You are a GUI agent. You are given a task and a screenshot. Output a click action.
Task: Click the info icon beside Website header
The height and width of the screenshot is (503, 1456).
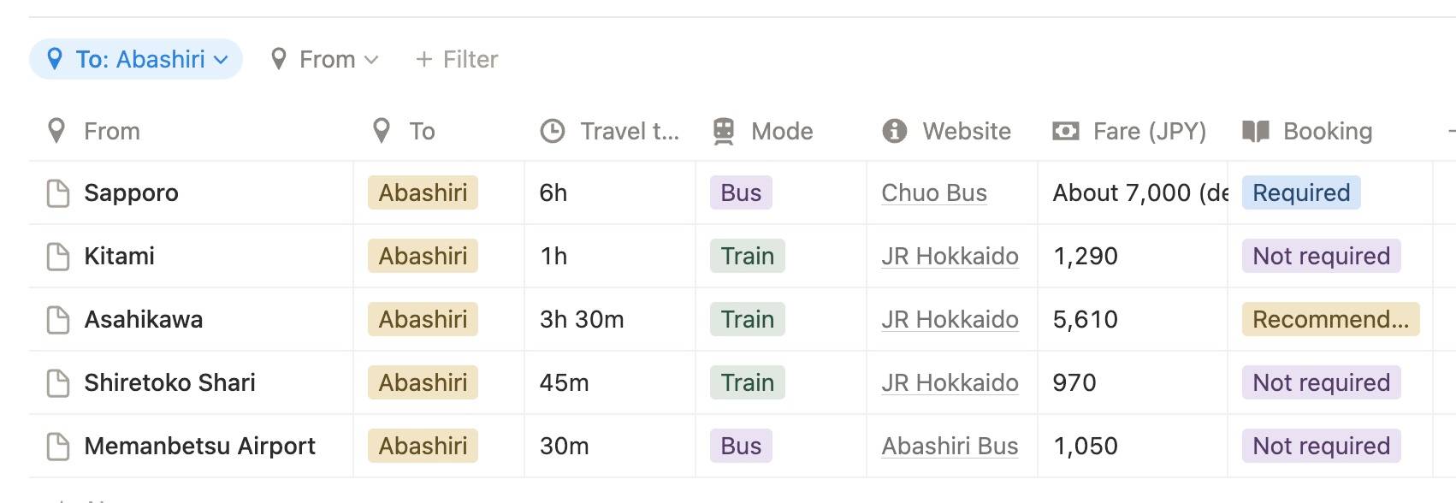(894, 132)
